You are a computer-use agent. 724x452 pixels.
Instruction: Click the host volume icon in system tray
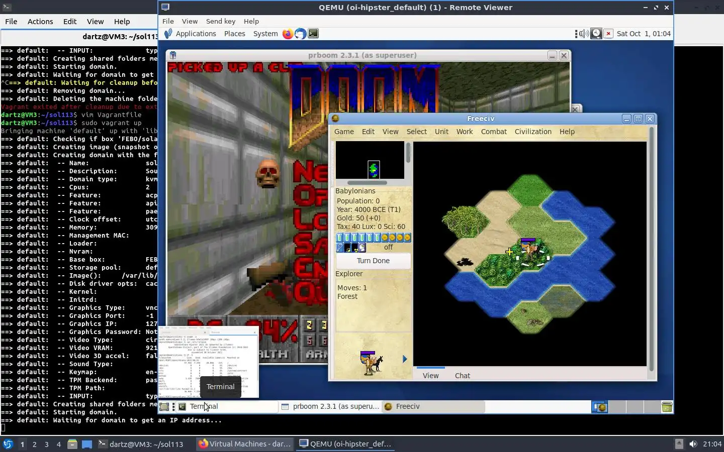693,444
